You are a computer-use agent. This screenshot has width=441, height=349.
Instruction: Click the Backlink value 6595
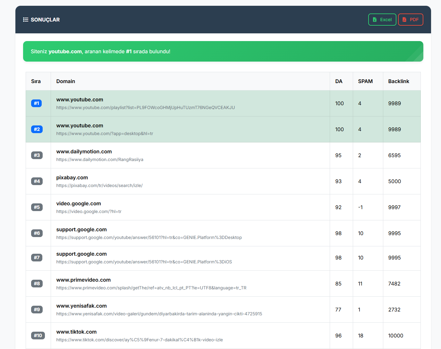point(394,155)
